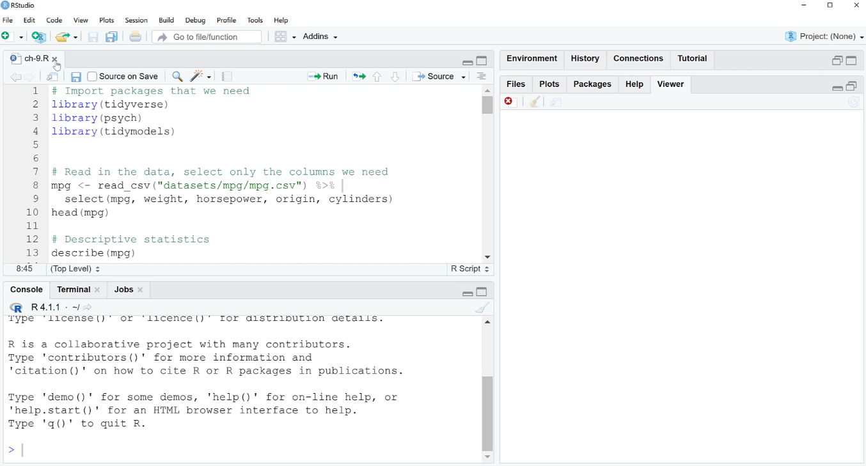Switch to the Console tab

26,290
